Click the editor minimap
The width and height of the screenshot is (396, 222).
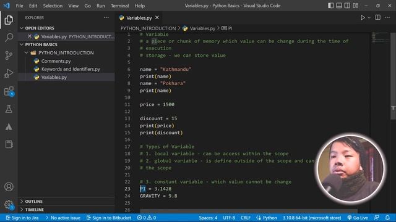[x=380, y=38]
